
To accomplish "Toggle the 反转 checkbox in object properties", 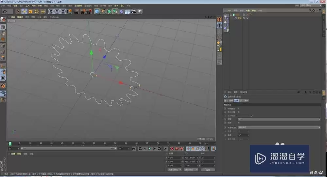I will (x=239, y=123).
